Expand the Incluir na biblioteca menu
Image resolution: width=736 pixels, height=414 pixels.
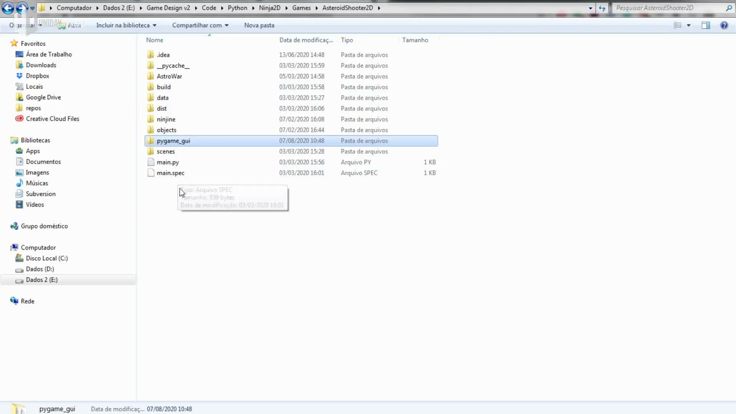pos(126,25)
